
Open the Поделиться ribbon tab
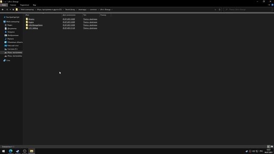point(24,5)
